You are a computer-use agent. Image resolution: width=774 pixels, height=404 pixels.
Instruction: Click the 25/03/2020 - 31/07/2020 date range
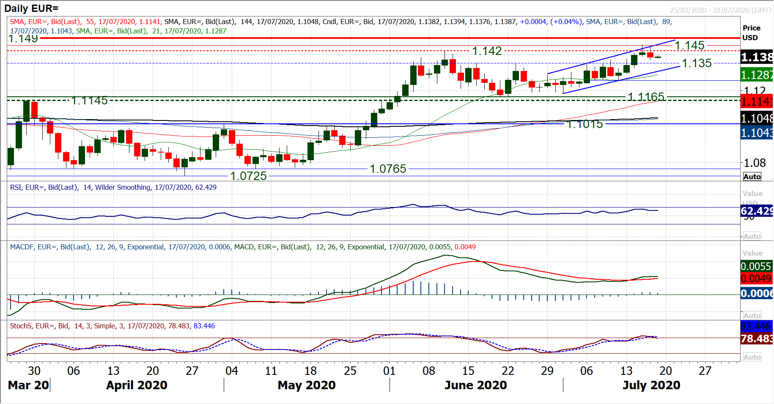tap(720, 10)
